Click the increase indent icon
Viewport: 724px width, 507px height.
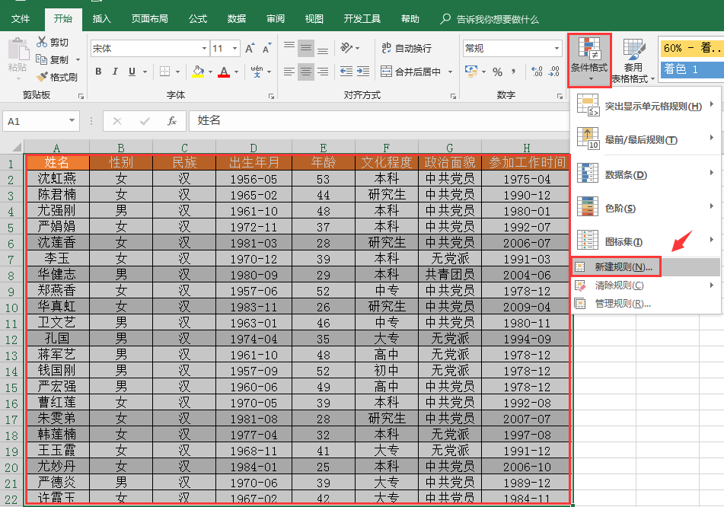pos(363,72)
